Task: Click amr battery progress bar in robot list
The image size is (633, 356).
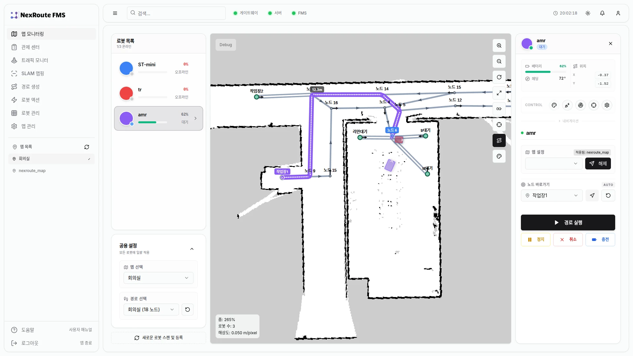Action: point(153,122)
